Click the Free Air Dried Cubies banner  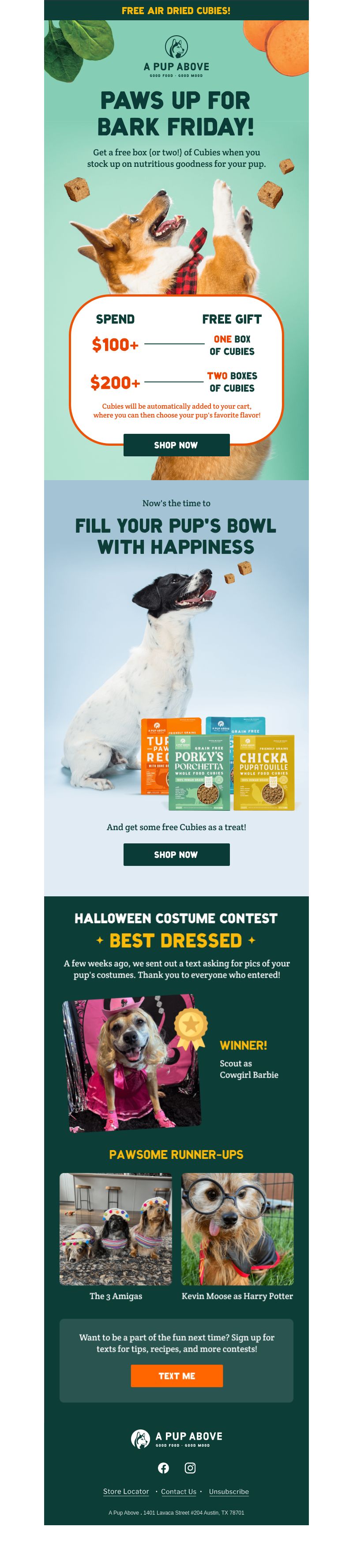click(176, 10)
